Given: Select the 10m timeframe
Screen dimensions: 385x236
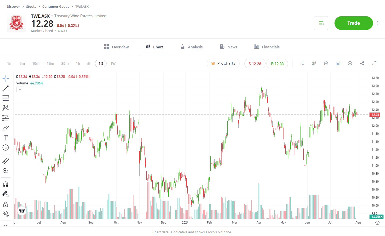Looking at the screenshot, I should 36,64.
